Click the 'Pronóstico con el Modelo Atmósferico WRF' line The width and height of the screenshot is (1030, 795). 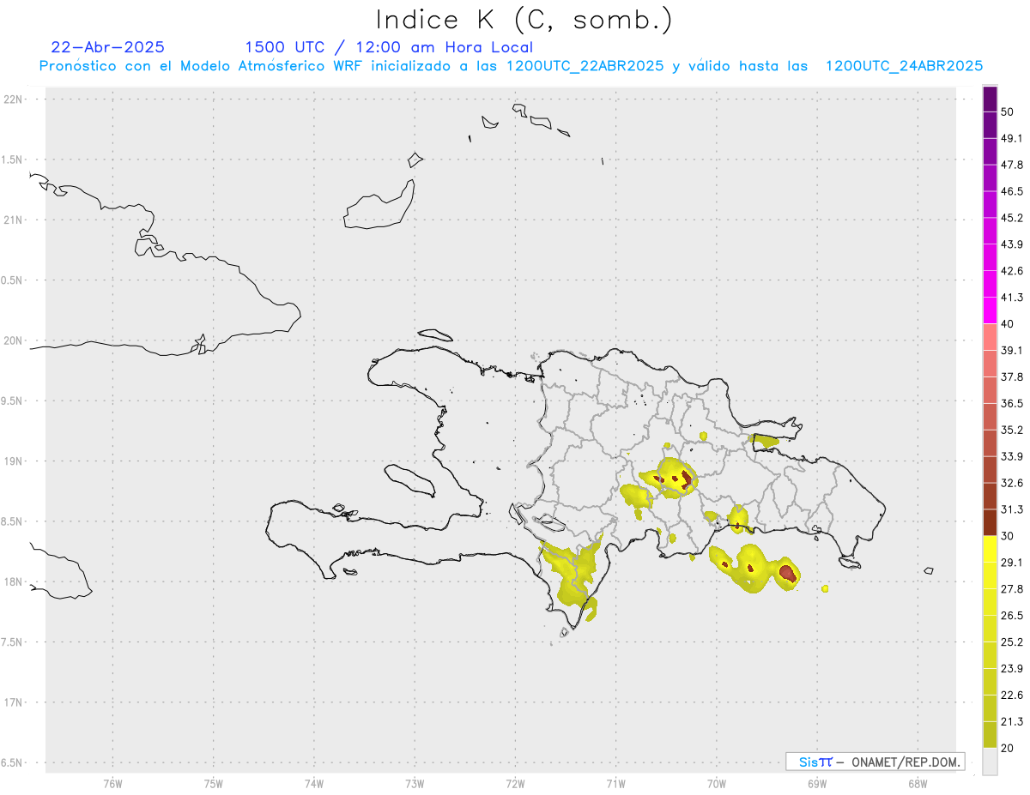click(x=511, y=66)
